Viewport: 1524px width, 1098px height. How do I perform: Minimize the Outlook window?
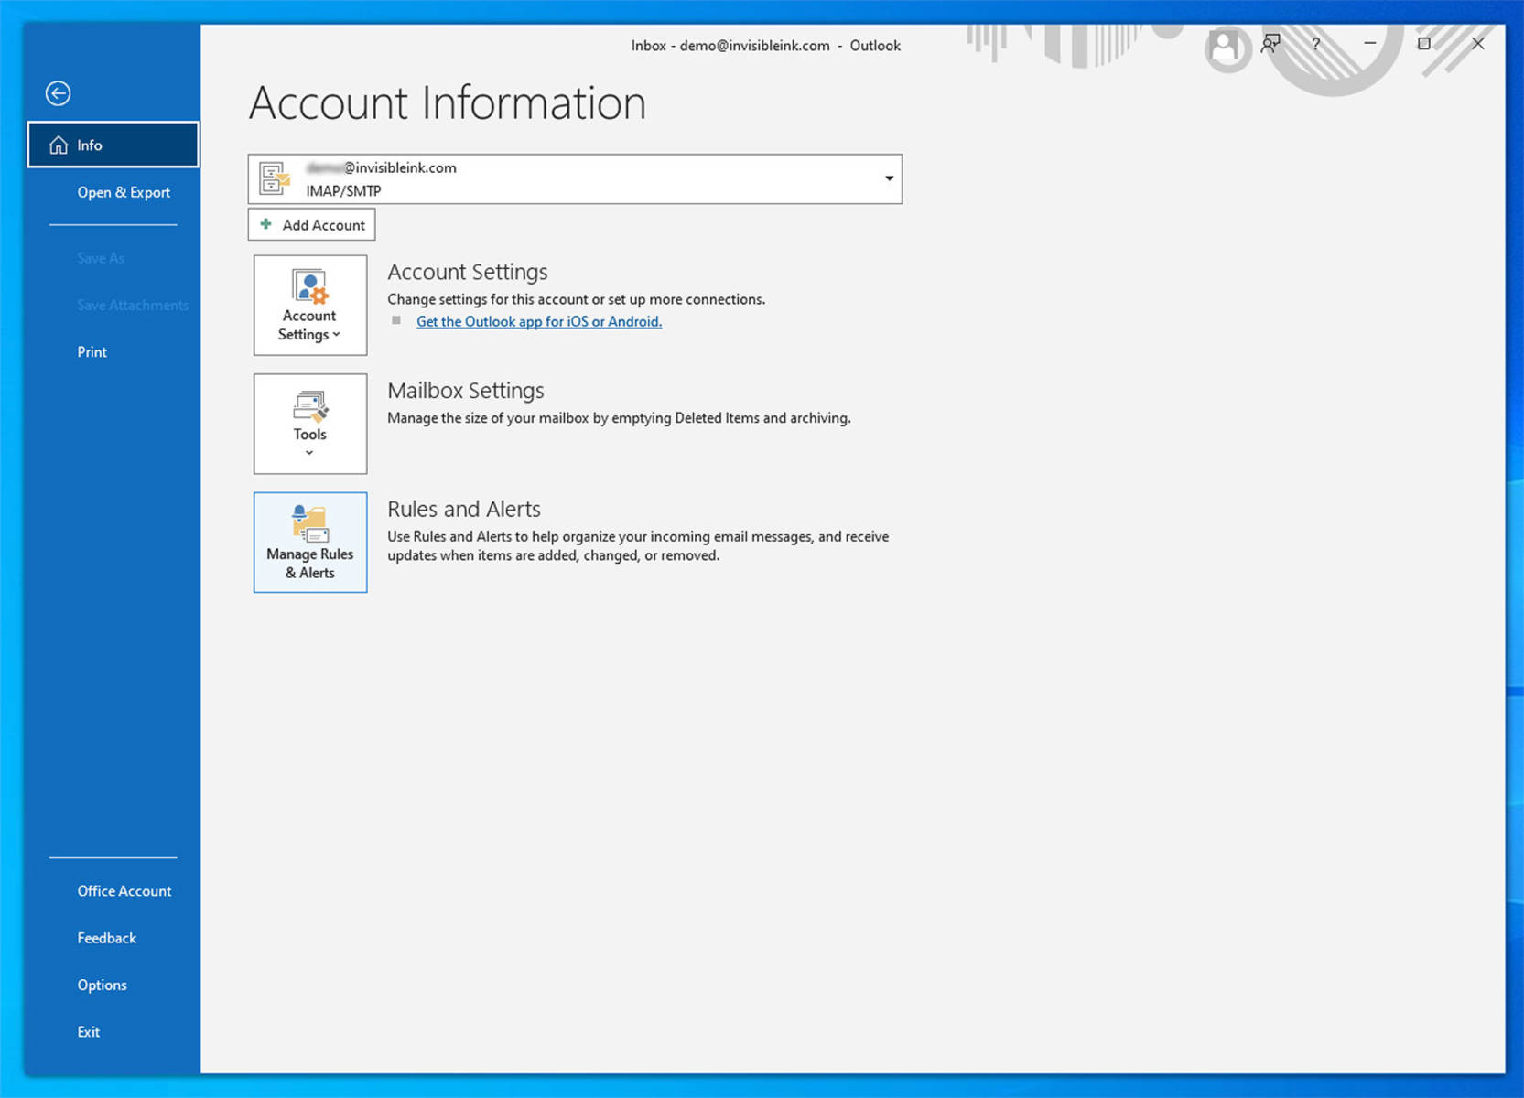(x=1369, y=43)
